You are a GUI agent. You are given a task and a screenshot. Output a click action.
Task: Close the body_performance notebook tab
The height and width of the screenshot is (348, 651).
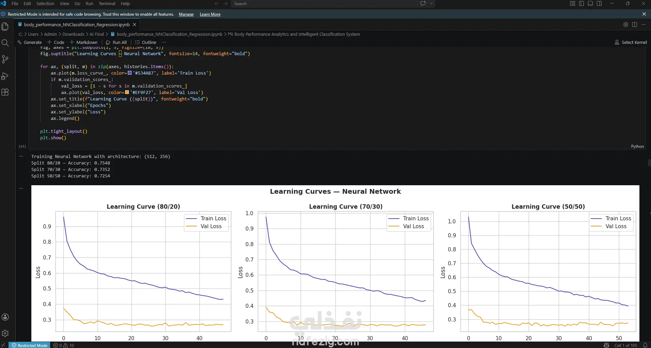135,25
